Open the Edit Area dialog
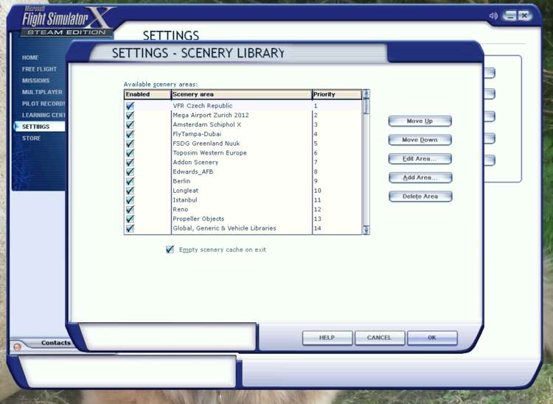 [420, 159]
